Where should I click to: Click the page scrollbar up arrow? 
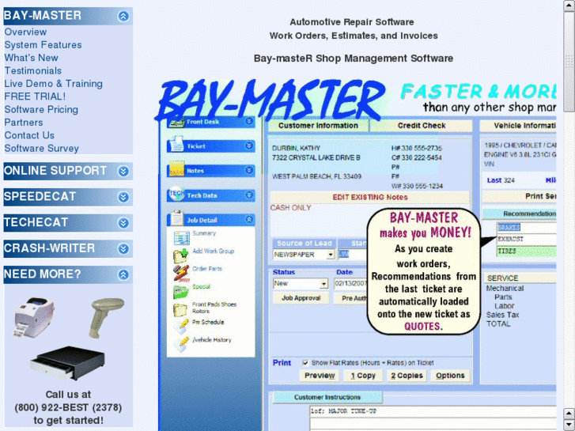569,6
